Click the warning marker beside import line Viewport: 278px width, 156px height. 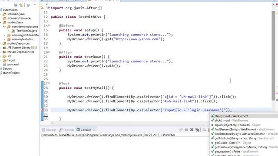click(x=42, y=8)
